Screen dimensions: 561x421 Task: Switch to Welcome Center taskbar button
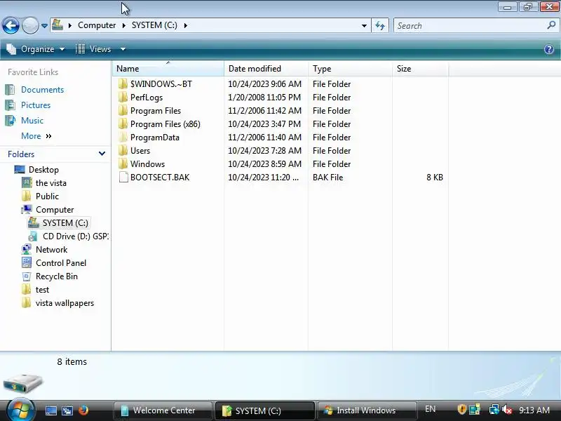coord(163,410)
